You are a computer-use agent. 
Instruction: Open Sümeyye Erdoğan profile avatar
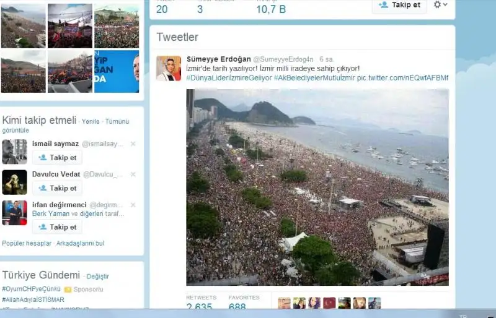coord(169,68)
